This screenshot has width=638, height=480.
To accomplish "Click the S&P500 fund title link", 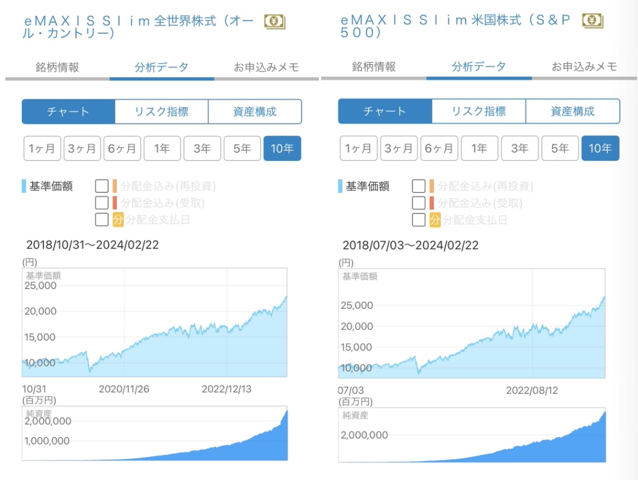I will pos(456,26).
